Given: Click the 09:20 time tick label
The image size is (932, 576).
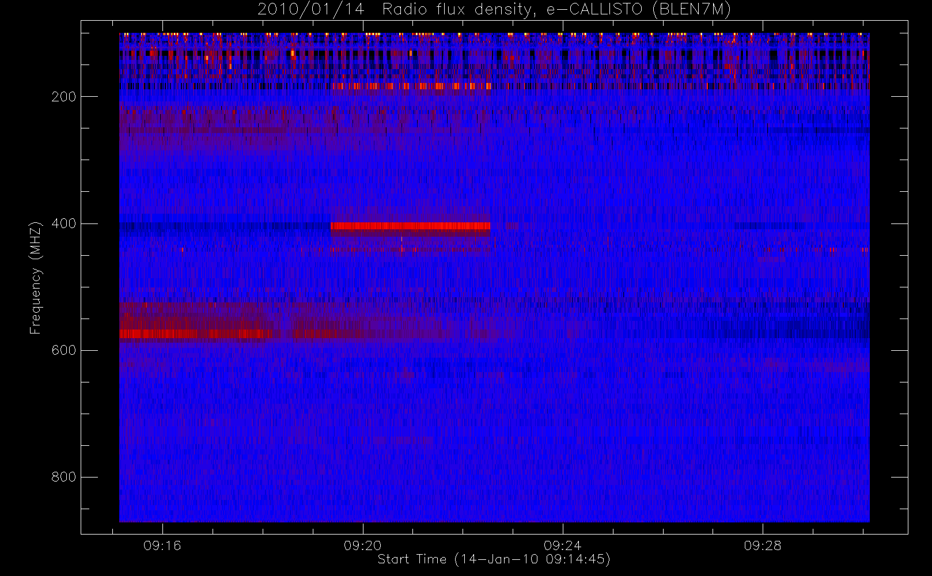Looking at the screenshot, I should (x=363, y=545).
